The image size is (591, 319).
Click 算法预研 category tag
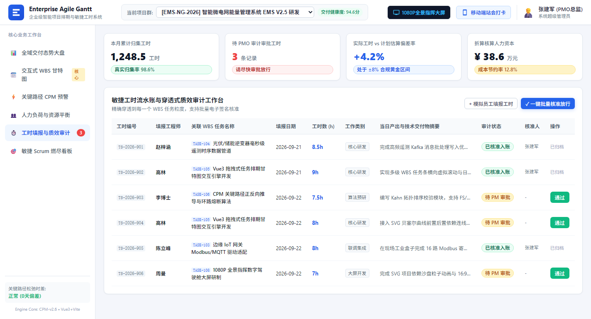click(357, 197)
